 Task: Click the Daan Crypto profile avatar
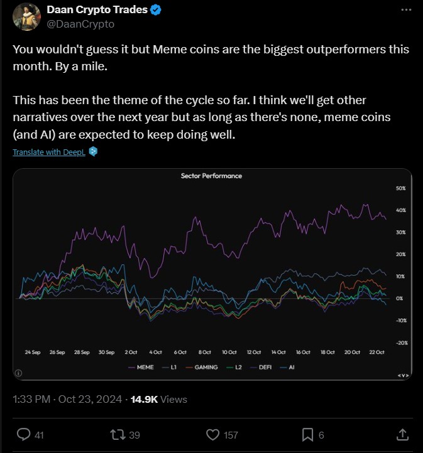pos(26,17)
